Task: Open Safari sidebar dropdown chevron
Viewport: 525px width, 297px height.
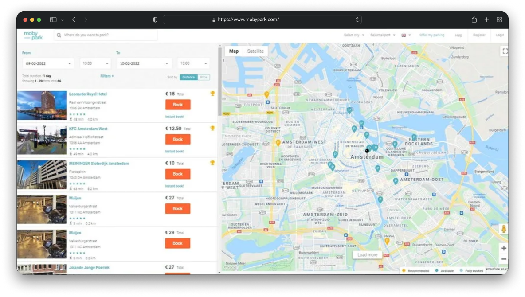Action: pos(62,20)
